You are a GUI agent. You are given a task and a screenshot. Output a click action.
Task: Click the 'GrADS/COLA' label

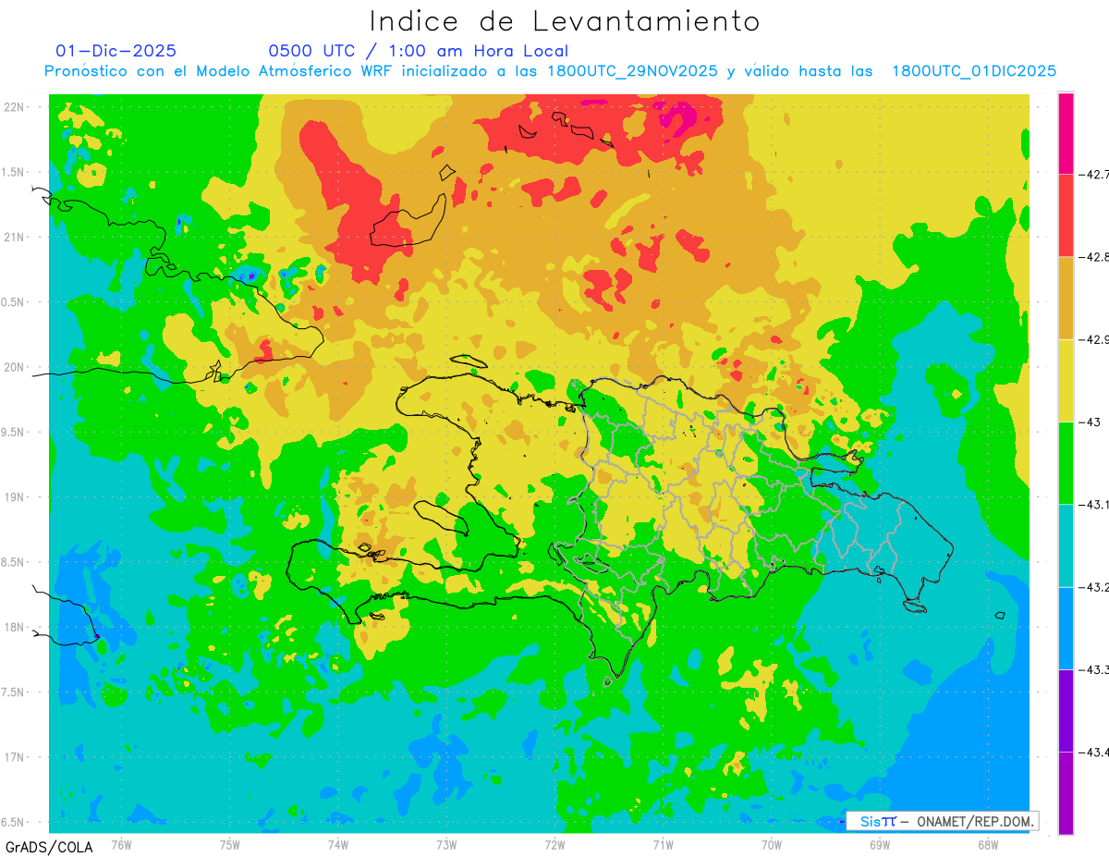(49, 847)
